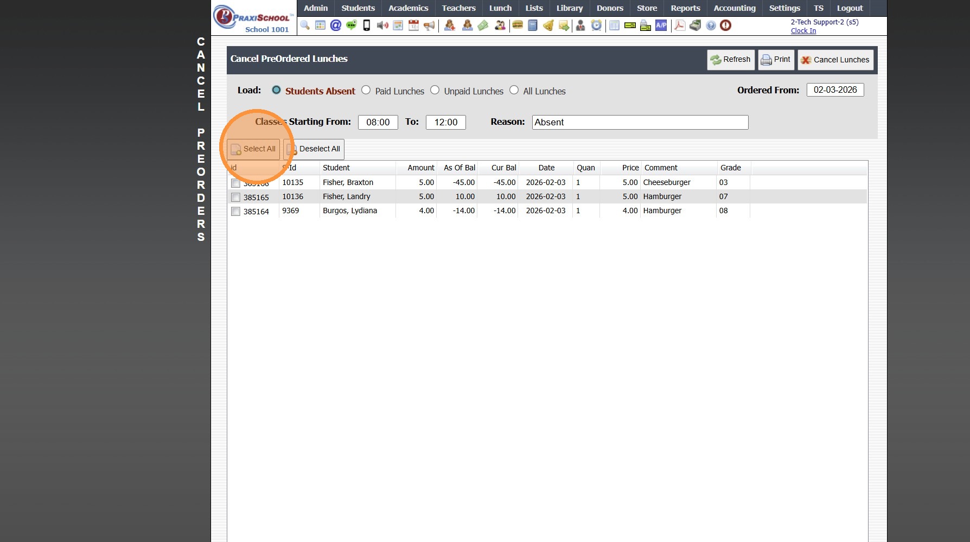
Task: Click the note with green arrow icon
Action: tap(564, 25)
